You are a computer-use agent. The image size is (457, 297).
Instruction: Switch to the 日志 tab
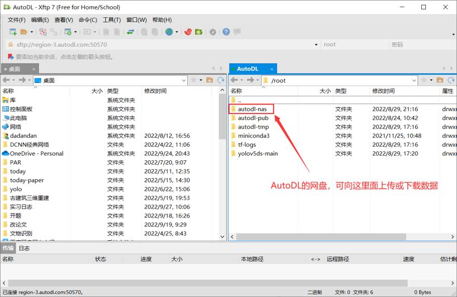pyautogui.click(x=24, y=248)
